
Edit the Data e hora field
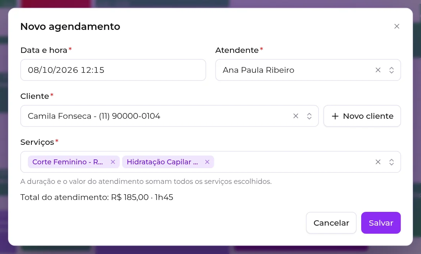pos(113,70)
